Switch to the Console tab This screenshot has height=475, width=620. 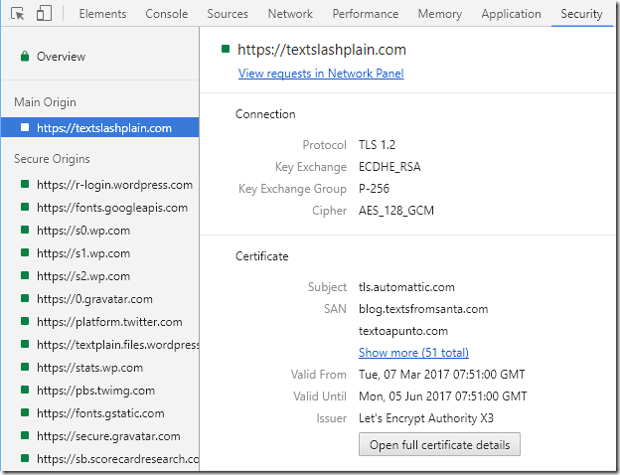coord(167,14)
